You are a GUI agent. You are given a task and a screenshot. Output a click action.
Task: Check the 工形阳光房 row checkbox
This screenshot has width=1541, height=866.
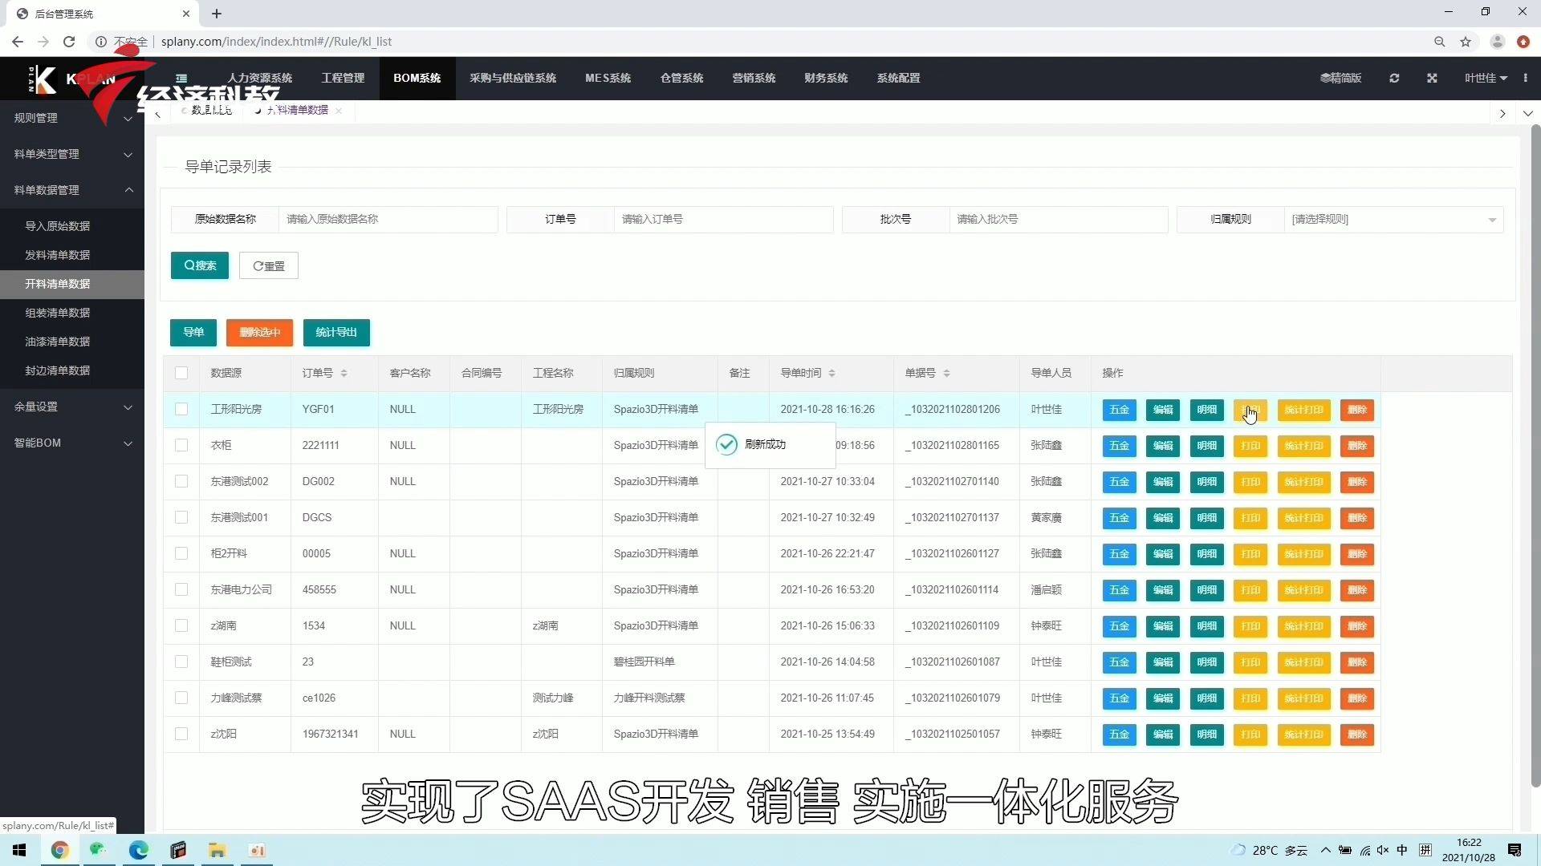tap(181, 409)
